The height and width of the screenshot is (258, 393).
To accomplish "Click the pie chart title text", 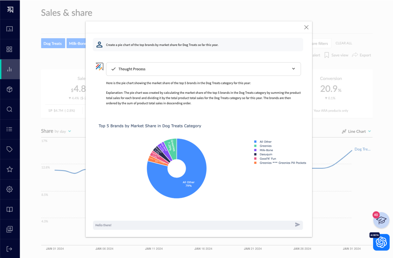I will 150,126.
